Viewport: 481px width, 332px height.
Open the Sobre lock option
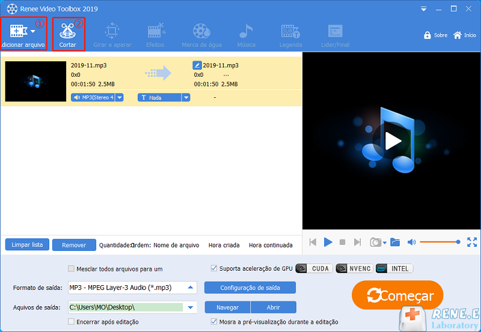tap(435, 35)
